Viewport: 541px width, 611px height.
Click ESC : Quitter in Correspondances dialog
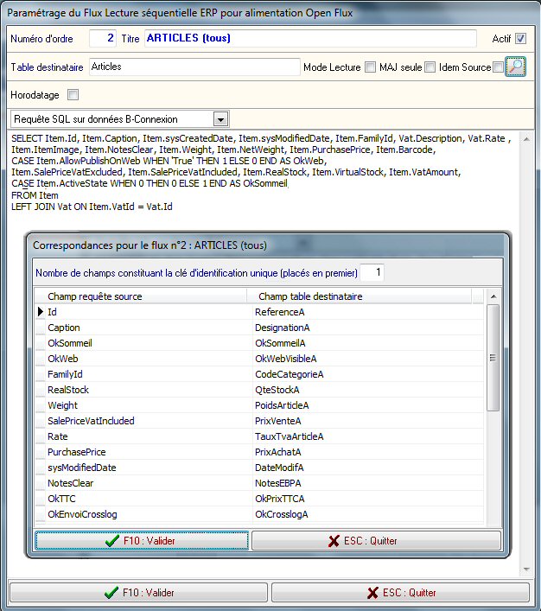coord(376,540)
